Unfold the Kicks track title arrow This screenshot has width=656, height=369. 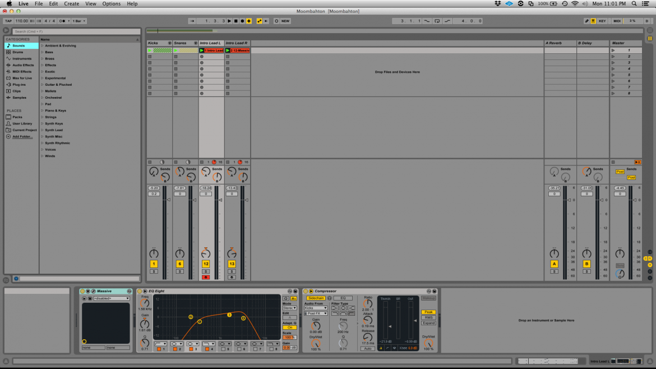pyautogui.click(x=169, y=43)
